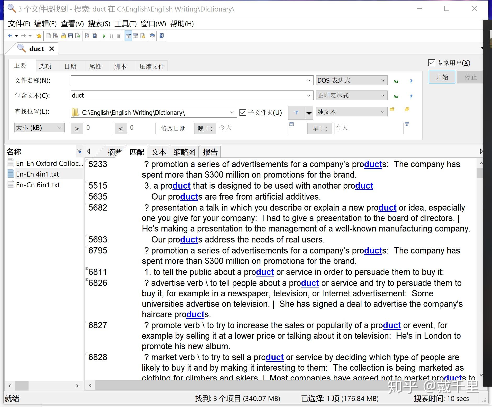Viewport: 492px width, 407px height.
Task: Click the floppy disk save icon
Action: 70,36
